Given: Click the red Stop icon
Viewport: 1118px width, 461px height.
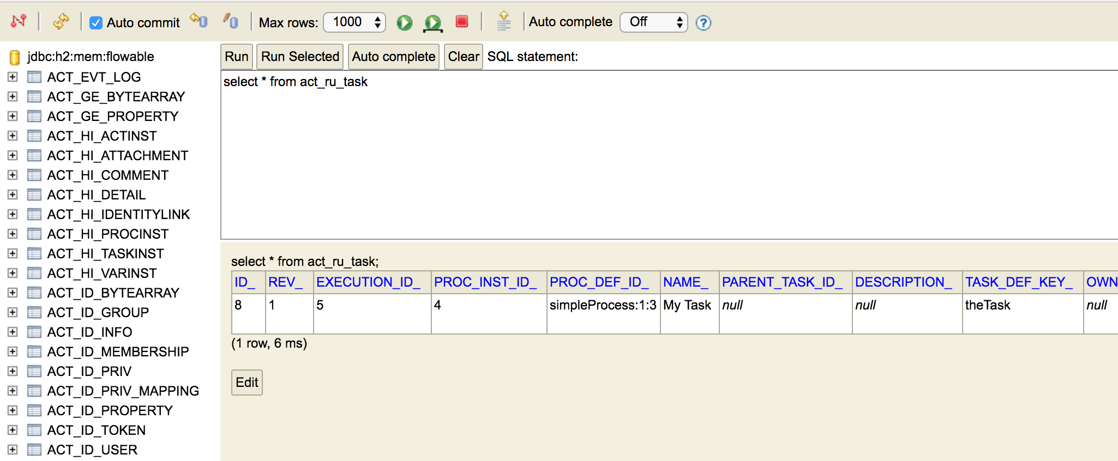Looking at the screenshot, I should click(462, 22).
